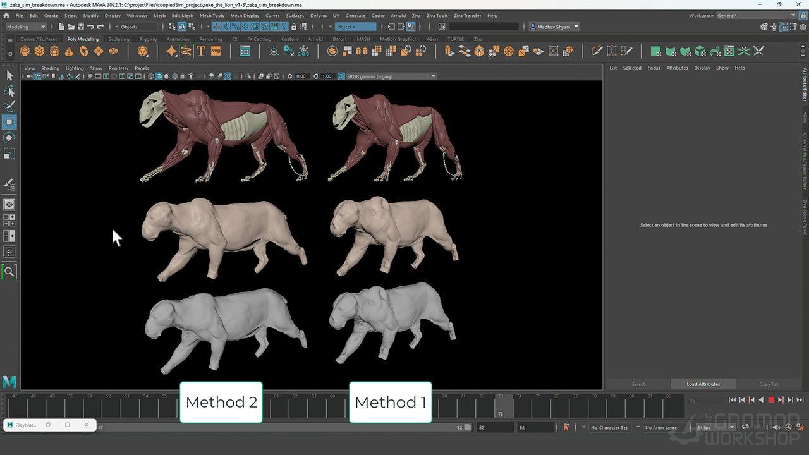
Task: Open the Madhav Shyam account button
Action: (x=554, y=27)
